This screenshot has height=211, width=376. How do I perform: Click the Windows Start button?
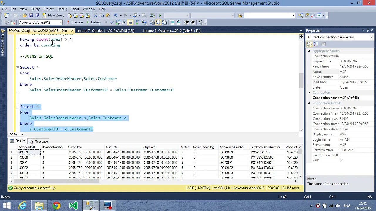tap(6, 206)
